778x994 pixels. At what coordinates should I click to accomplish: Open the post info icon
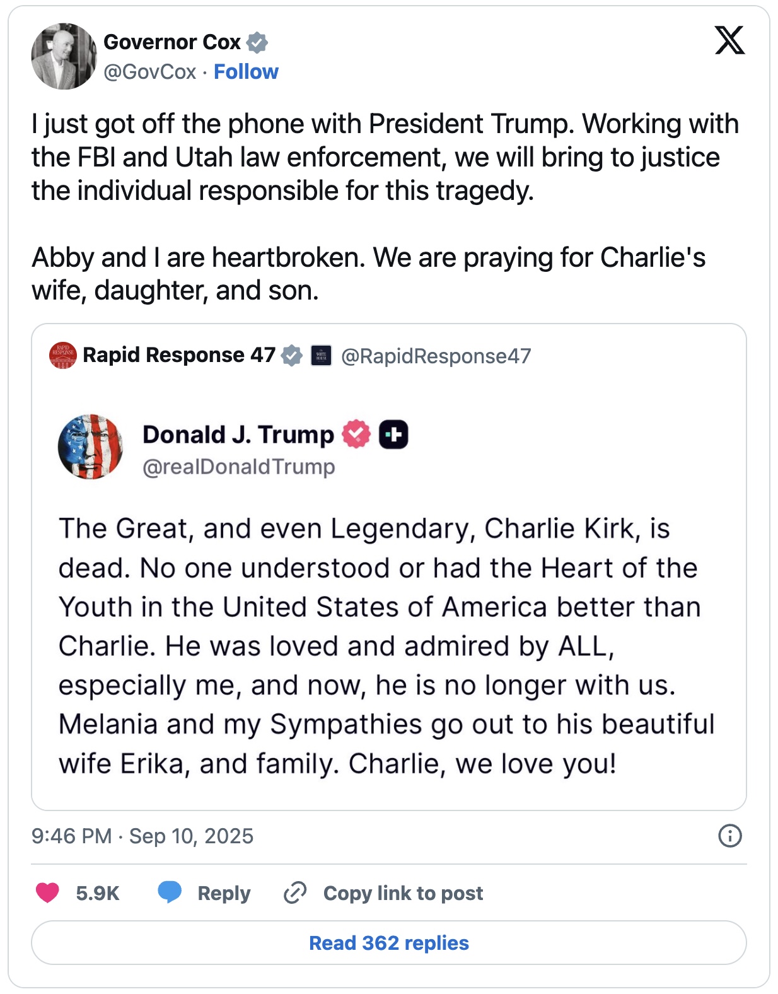[730, 836]
